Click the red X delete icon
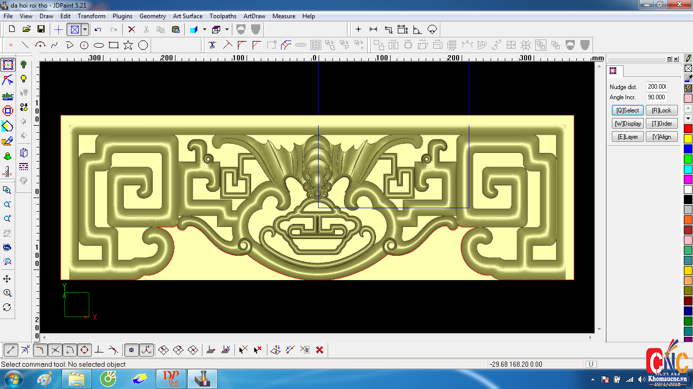The height and width of the screenshot is (389, 693). (x=131, y=29)
